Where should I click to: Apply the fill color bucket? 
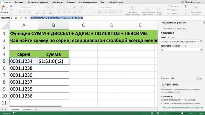click(44, 12)
